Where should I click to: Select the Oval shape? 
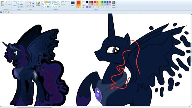(48, 2)
